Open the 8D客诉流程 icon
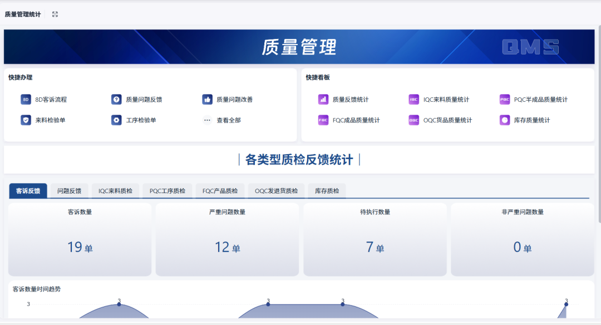The height and width of the screenshot is (325, 601). pos(26,99)
